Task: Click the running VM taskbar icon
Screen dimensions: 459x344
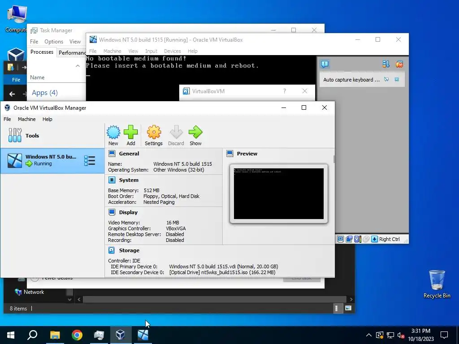Action: tap(143, 335)
